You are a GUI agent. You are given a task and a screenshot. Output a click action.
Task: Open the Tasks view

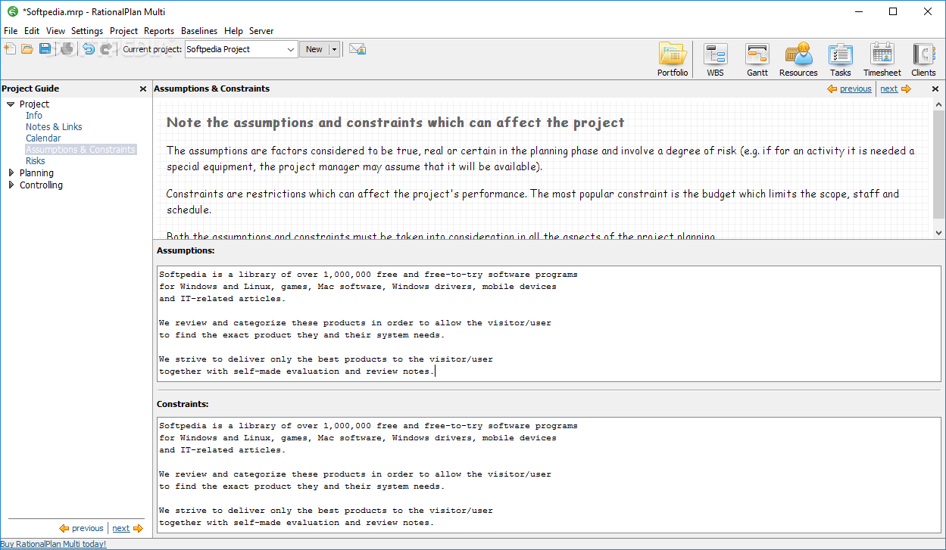coord(840,60)
